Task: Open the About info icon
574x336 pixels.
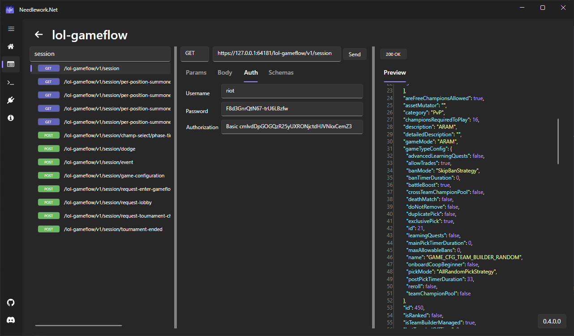Action: [11, 118]
